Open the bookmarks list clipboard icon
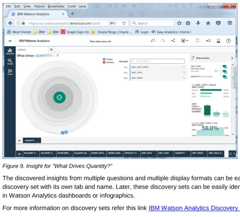Screen dimensions: 240x217 188,23
